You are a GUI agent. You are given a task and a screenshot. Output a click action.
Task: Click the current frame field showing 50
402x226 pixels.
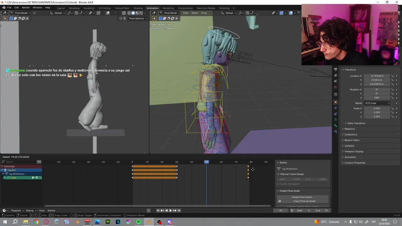281,211
